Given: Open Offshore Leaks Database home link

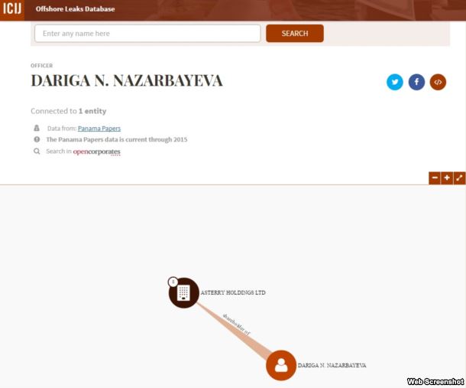Looking at the screenshot, I should click(75, 9).
